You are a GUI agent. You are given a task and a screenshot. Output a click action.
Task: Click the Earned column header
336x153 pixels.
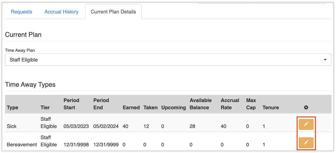(x=131, y=107)
